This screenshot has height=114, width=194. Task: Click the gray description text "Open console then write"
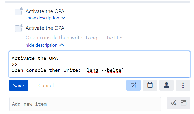54,38
